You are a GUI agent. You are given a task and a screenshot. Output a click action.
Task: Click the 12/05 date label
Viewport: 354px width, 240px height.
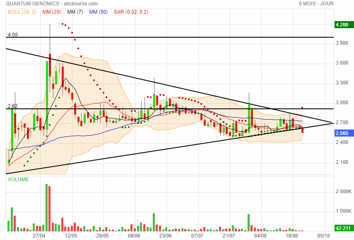click(71, 236)
